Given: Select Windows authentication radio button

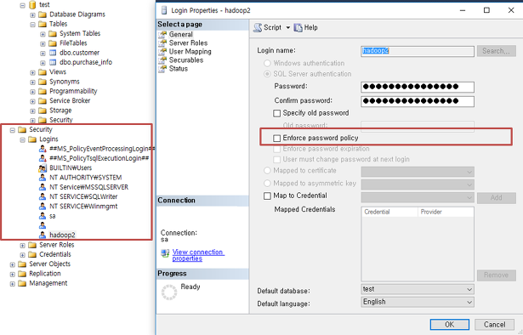Looking at the screenshot, I should (267, 63).
